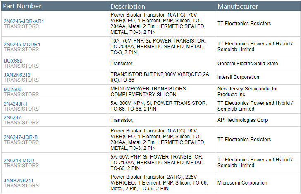Open the JAN2N6212 part page
This screenshot has height=194, width=301.
coord(17,75)
